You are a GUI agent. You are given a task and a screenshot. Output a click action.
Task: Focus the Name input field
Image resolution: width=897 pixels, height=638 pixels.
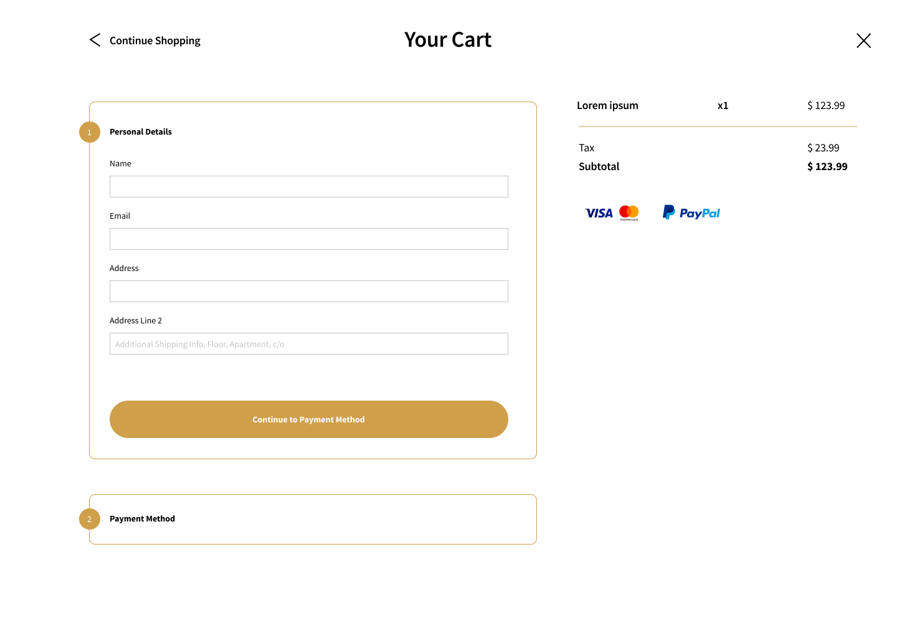tap(309, 186)
